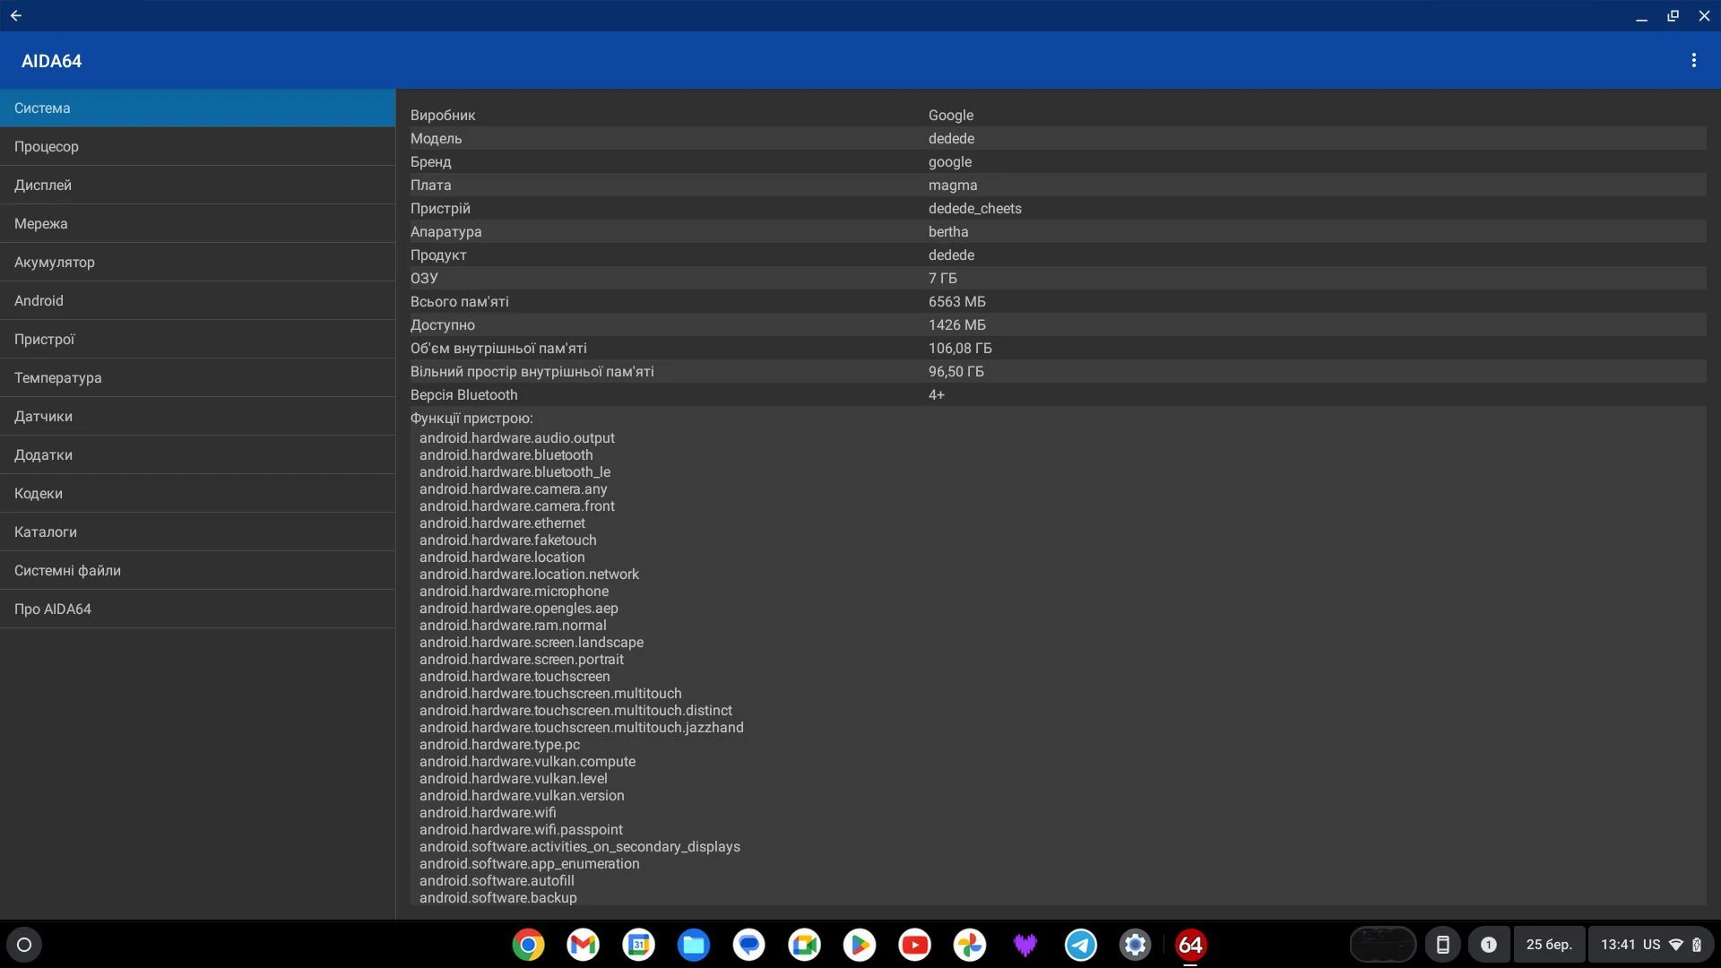The height and width of the screenshot is (968, 1721).
Task: Launch Google Meet from shelf
Action: (x=804, y=945)
